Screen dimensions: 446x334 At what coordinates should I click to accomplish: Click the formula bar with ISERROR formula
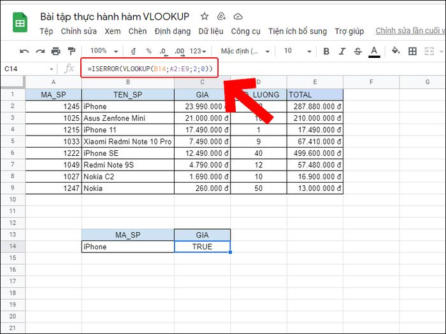150,69
